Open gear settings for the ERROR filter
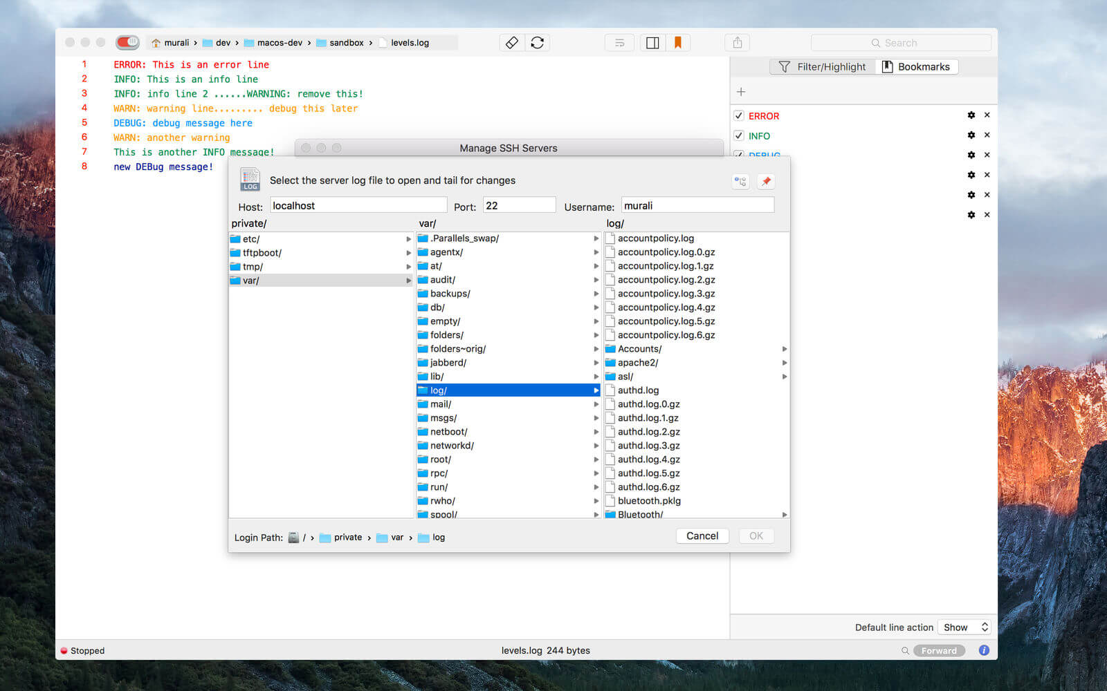1107x691 pixels. pos(971,115)
